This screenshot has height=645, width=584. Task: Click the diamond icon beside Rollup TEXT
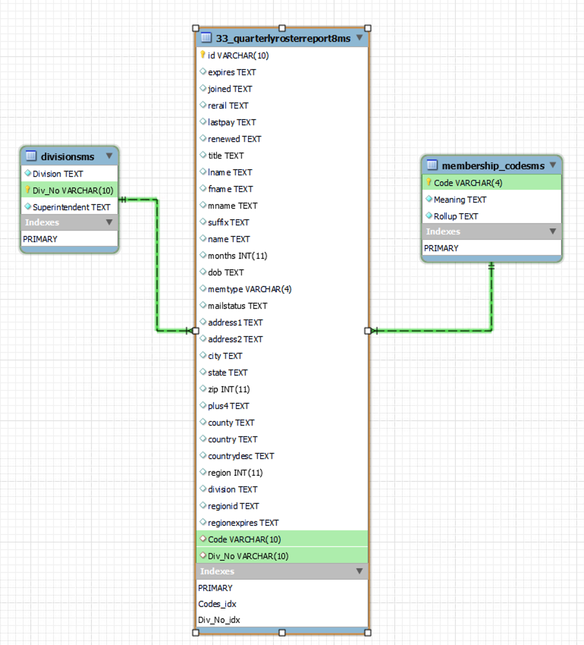[x=429, y=216]
